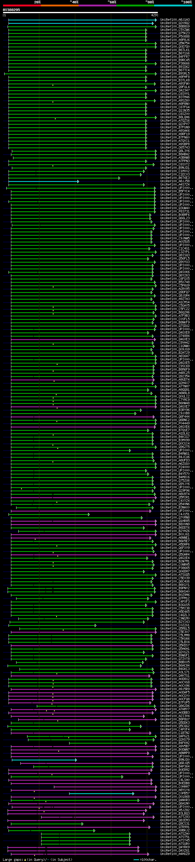Select the UniRef100_Q92354 label
The image size is (195, 862).
pyautogui.click(x=175, y=376)
